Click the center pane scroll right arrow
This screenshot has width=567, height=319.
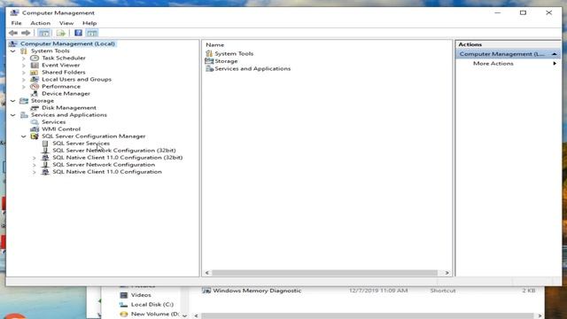pos(447,273)
